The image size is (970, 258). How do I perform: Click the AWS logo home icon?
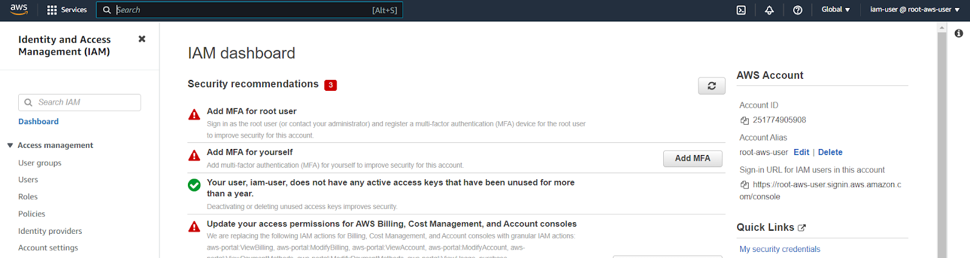(19, 10)
